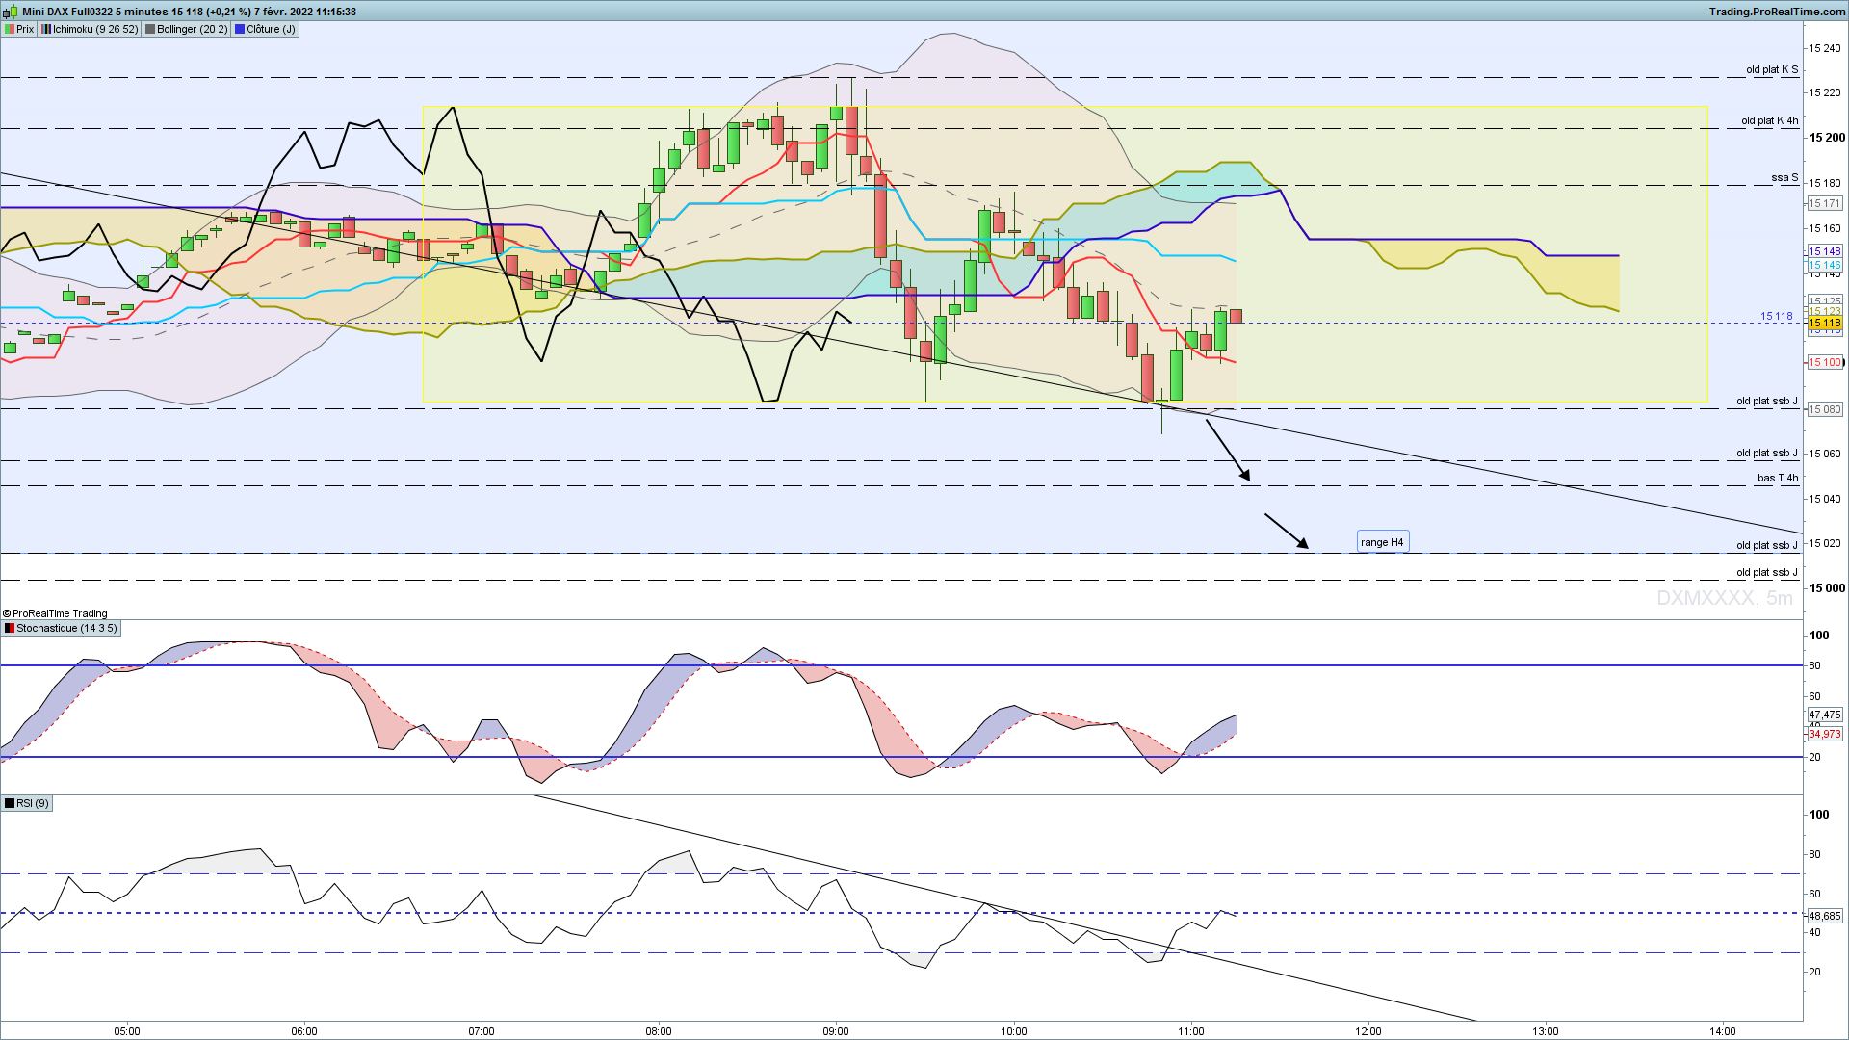
Task: Click the 15 200 price scale value
Action: coord(1827,138)
